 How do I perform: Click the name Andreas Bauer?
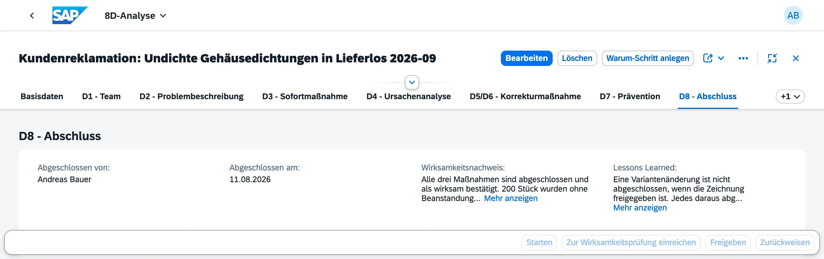tap(64, 179)
